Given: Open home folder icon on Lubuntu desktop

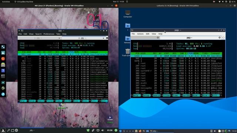Looking at the screenshot, I should point(128,25).
